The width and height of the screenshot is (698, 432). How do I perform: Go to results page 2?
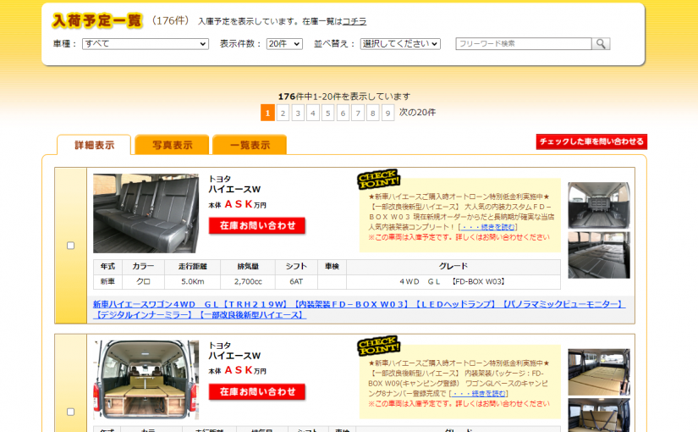[x=283, y=113]
